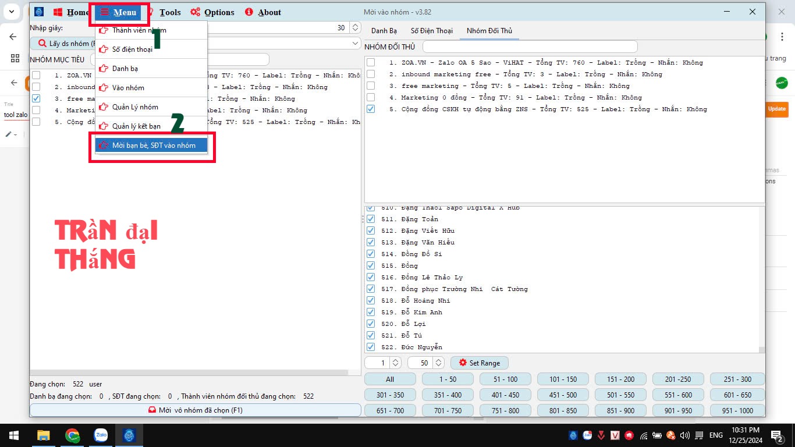This screenshot has width=795, height=447.
Task: Click hand icon beside 'Thành viên nhóm'
Action: [104, 30]
